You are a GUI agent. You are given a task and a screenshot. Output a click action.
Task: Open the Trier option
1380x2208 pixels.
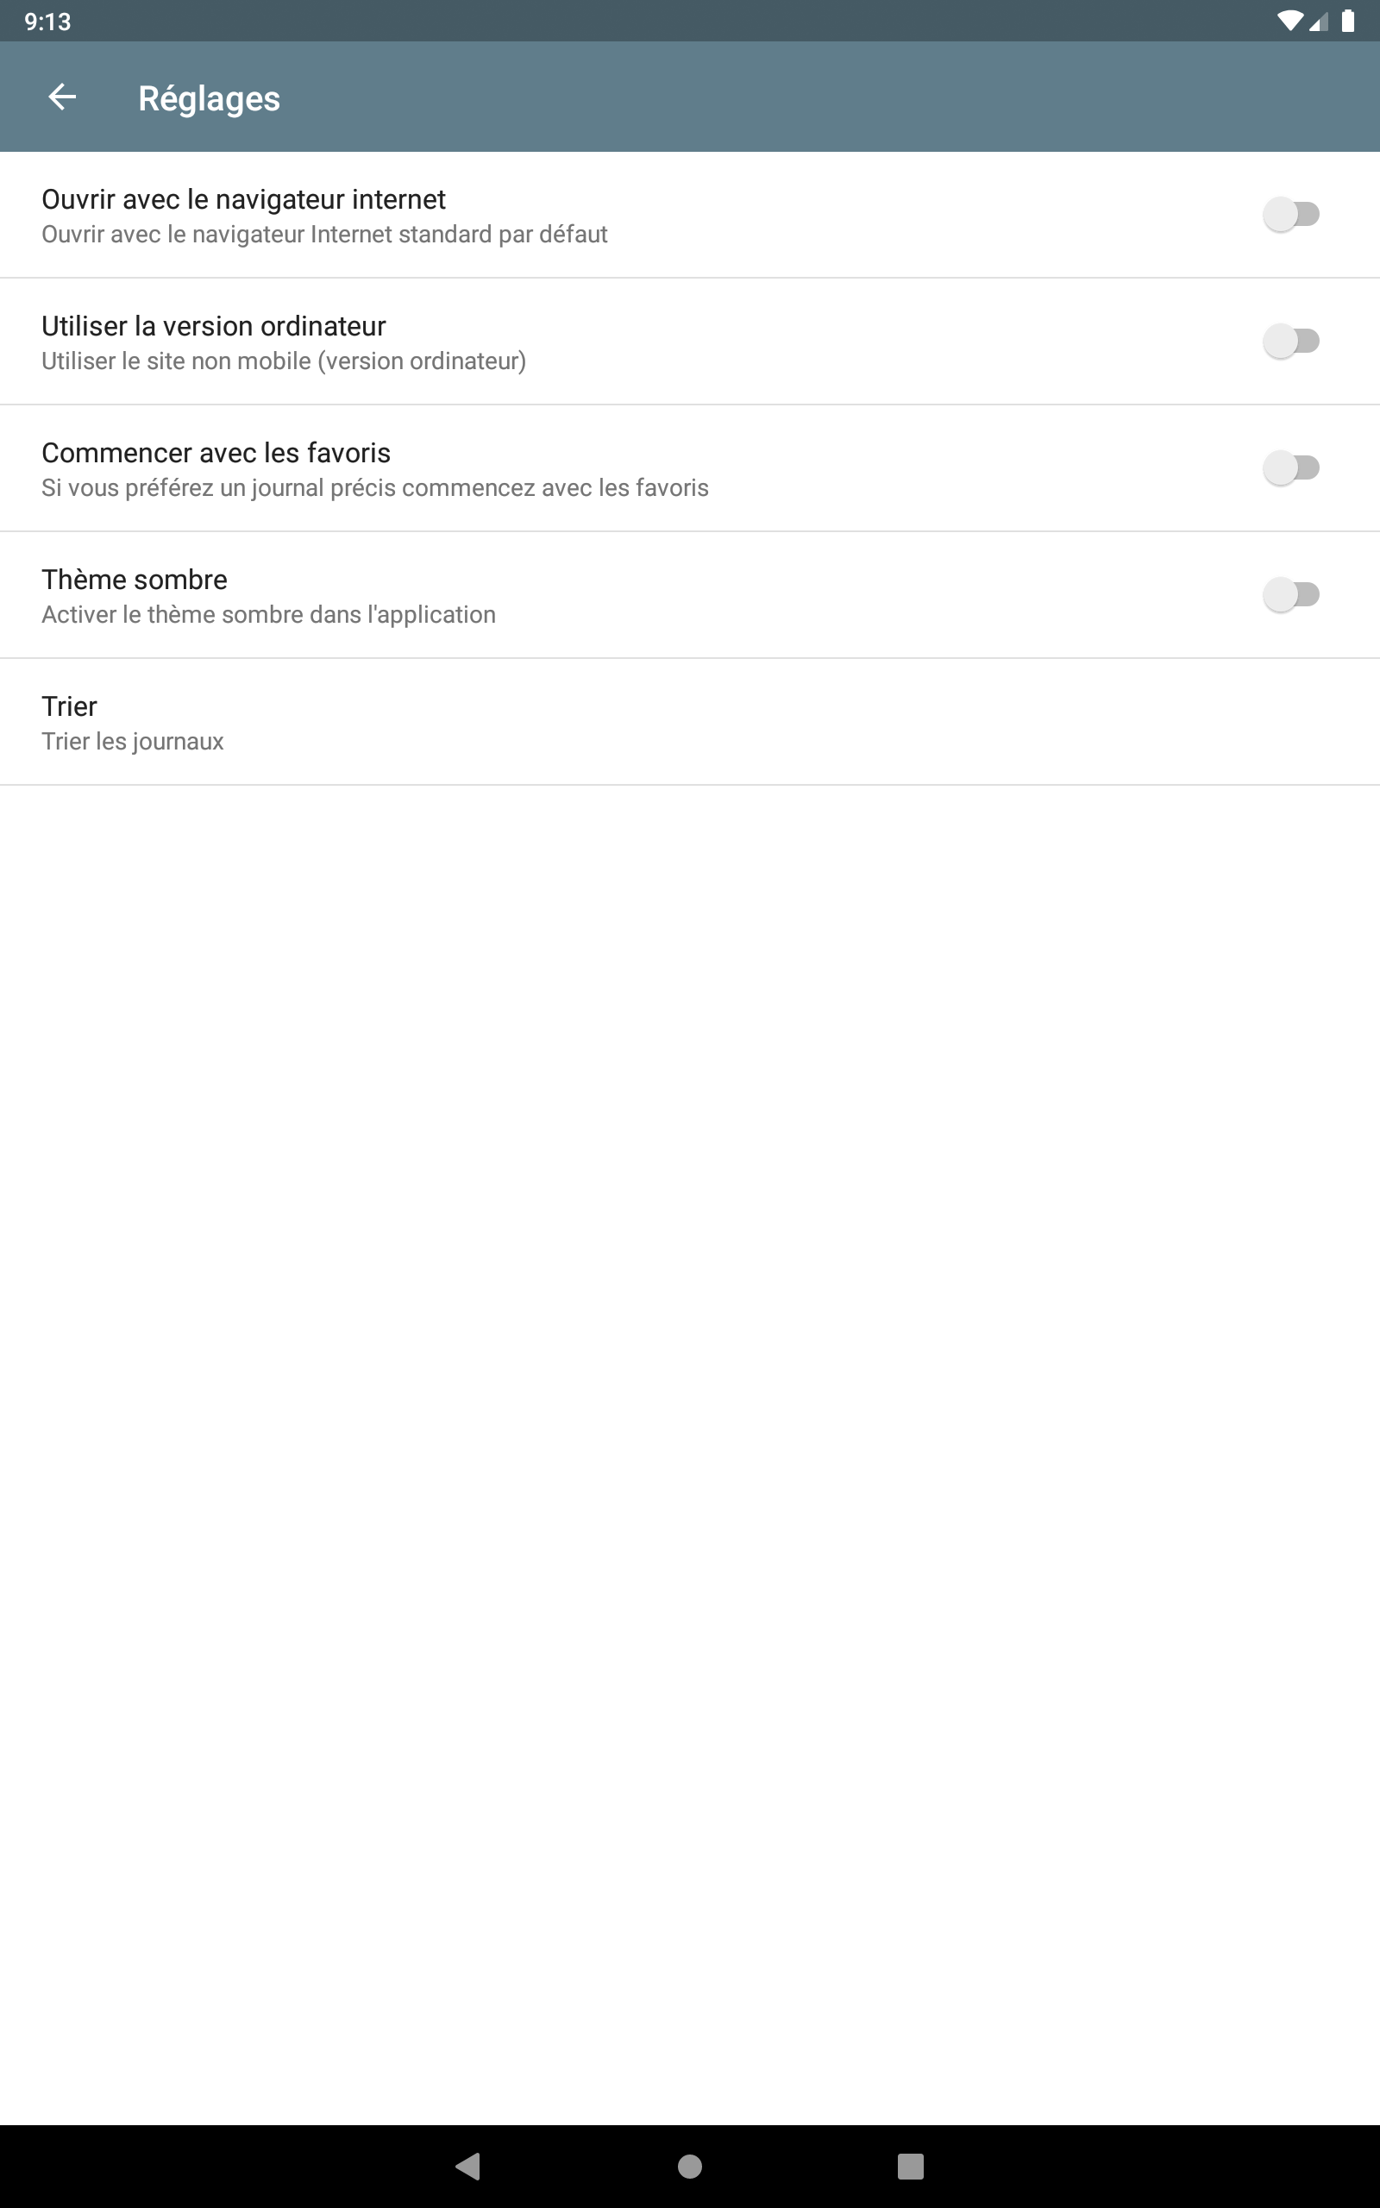coord(690,722)
